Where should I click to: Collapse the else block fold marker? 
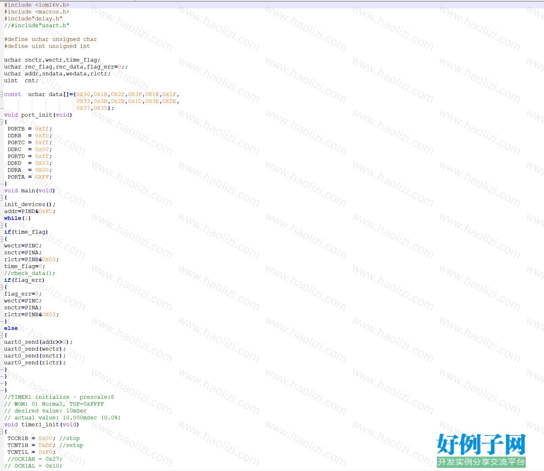point(1,335)
